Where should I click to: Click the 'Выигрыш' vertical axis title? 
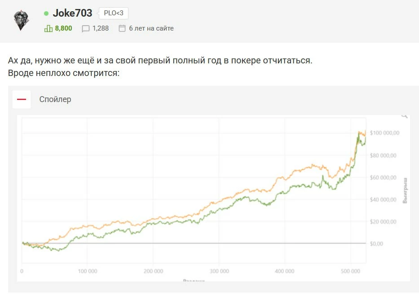pos(405,190)
